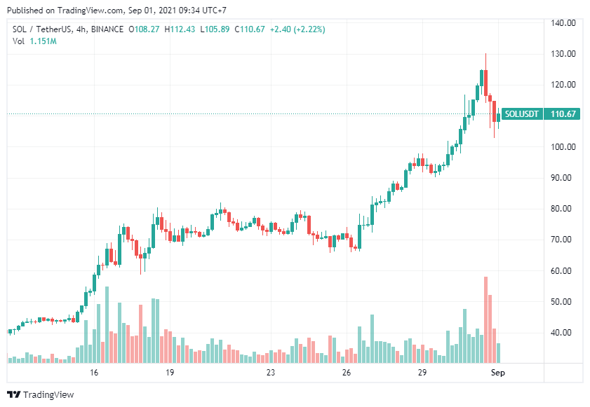The image size is (590, 407).
Task: Click the Sep marker on the time axis
Action: [497, 373]
